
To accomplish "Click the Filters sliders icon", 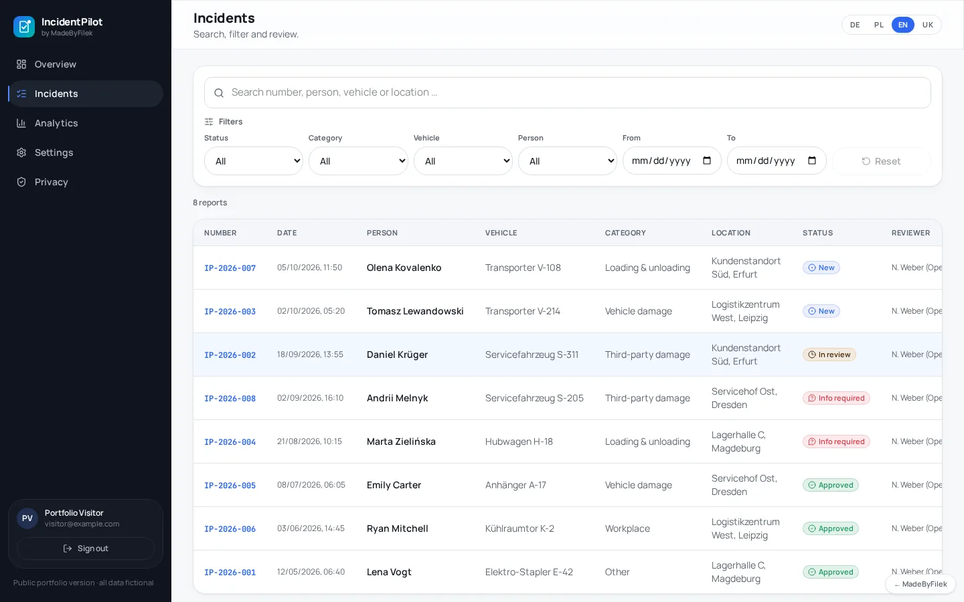I will [x=209, y=122].
